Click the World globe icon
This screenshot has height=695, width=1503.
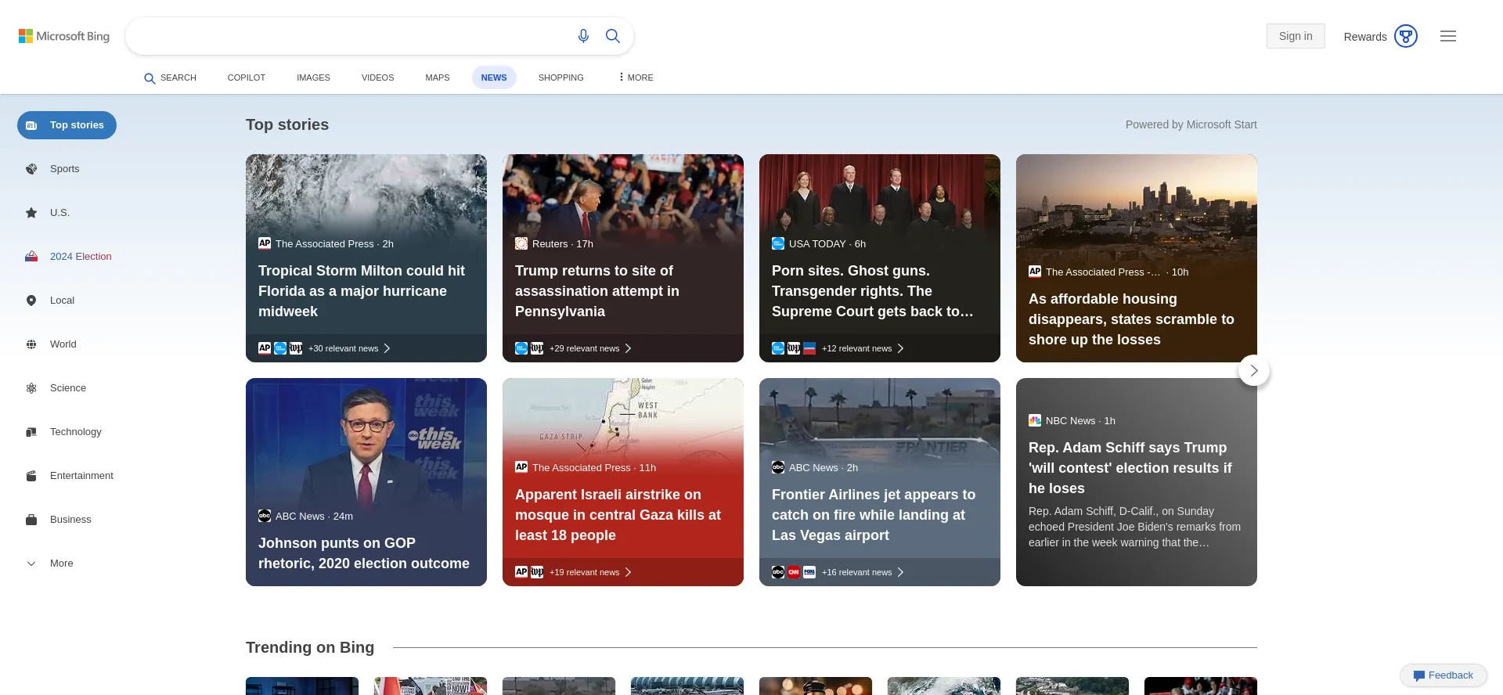tap(31, 344)
